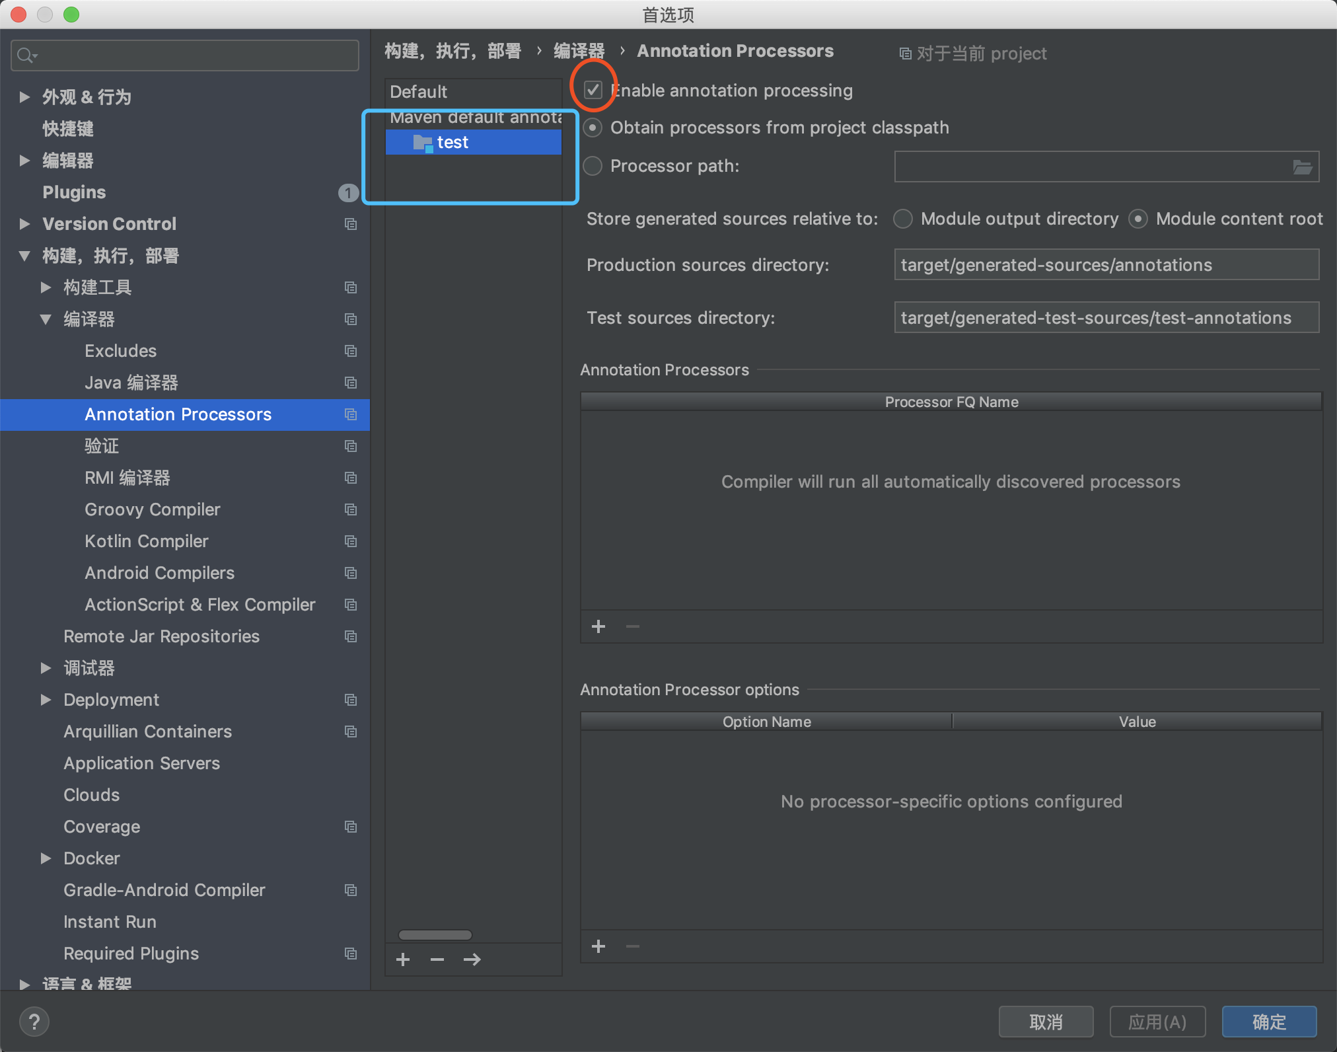Click the help question mark icon
Viewport: 1337px width, 1052px height.
point(34,1022)
